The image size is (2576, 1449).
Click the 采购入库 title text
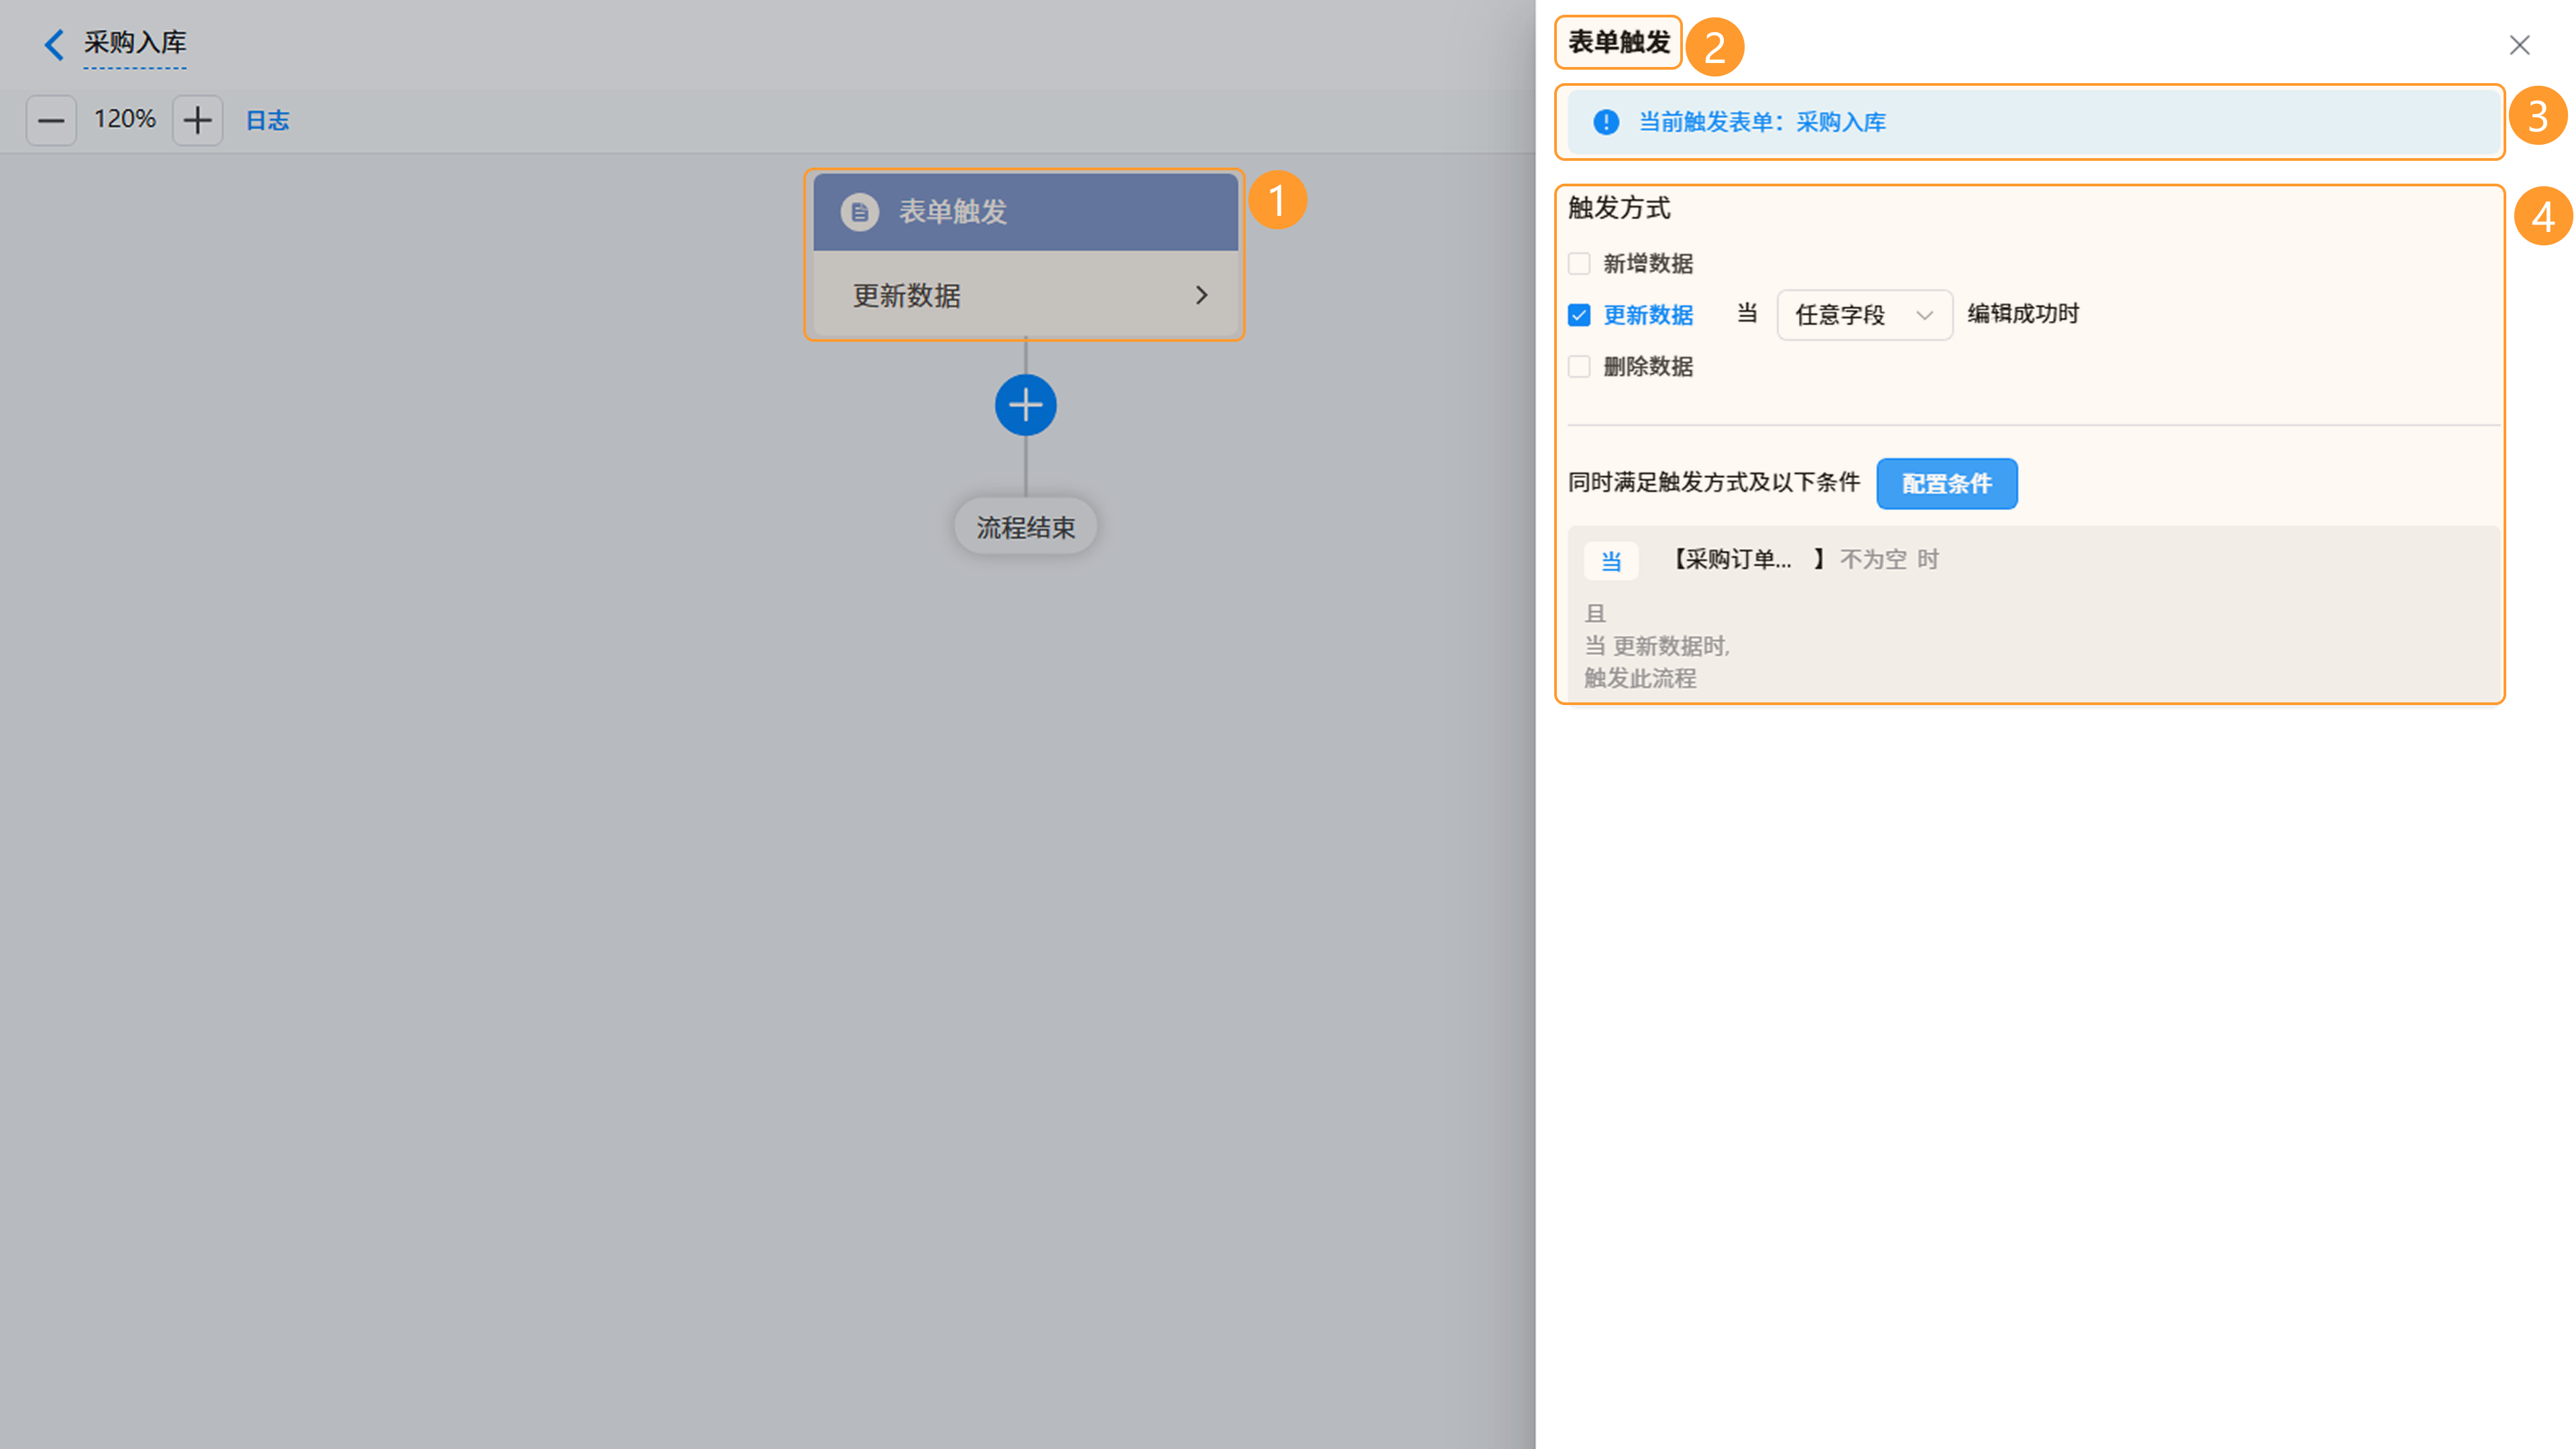(x=135, y=43)
